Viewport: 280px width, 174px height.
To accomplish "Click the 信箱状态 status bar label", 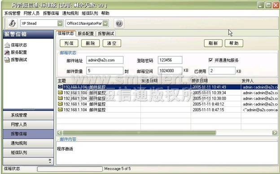I will pos(12,169).
